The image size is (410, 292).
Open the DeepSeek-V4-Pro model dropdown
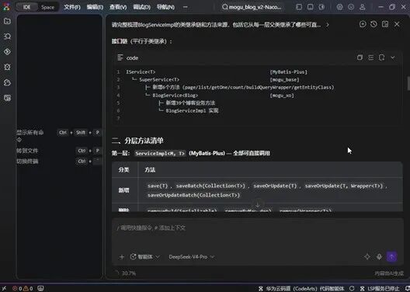[191, 257]
